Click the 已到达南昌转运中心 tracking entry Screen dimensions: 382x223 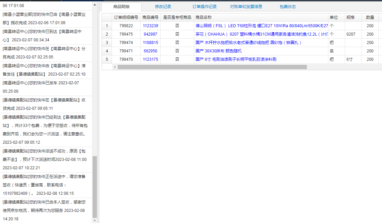coord(46,36)
